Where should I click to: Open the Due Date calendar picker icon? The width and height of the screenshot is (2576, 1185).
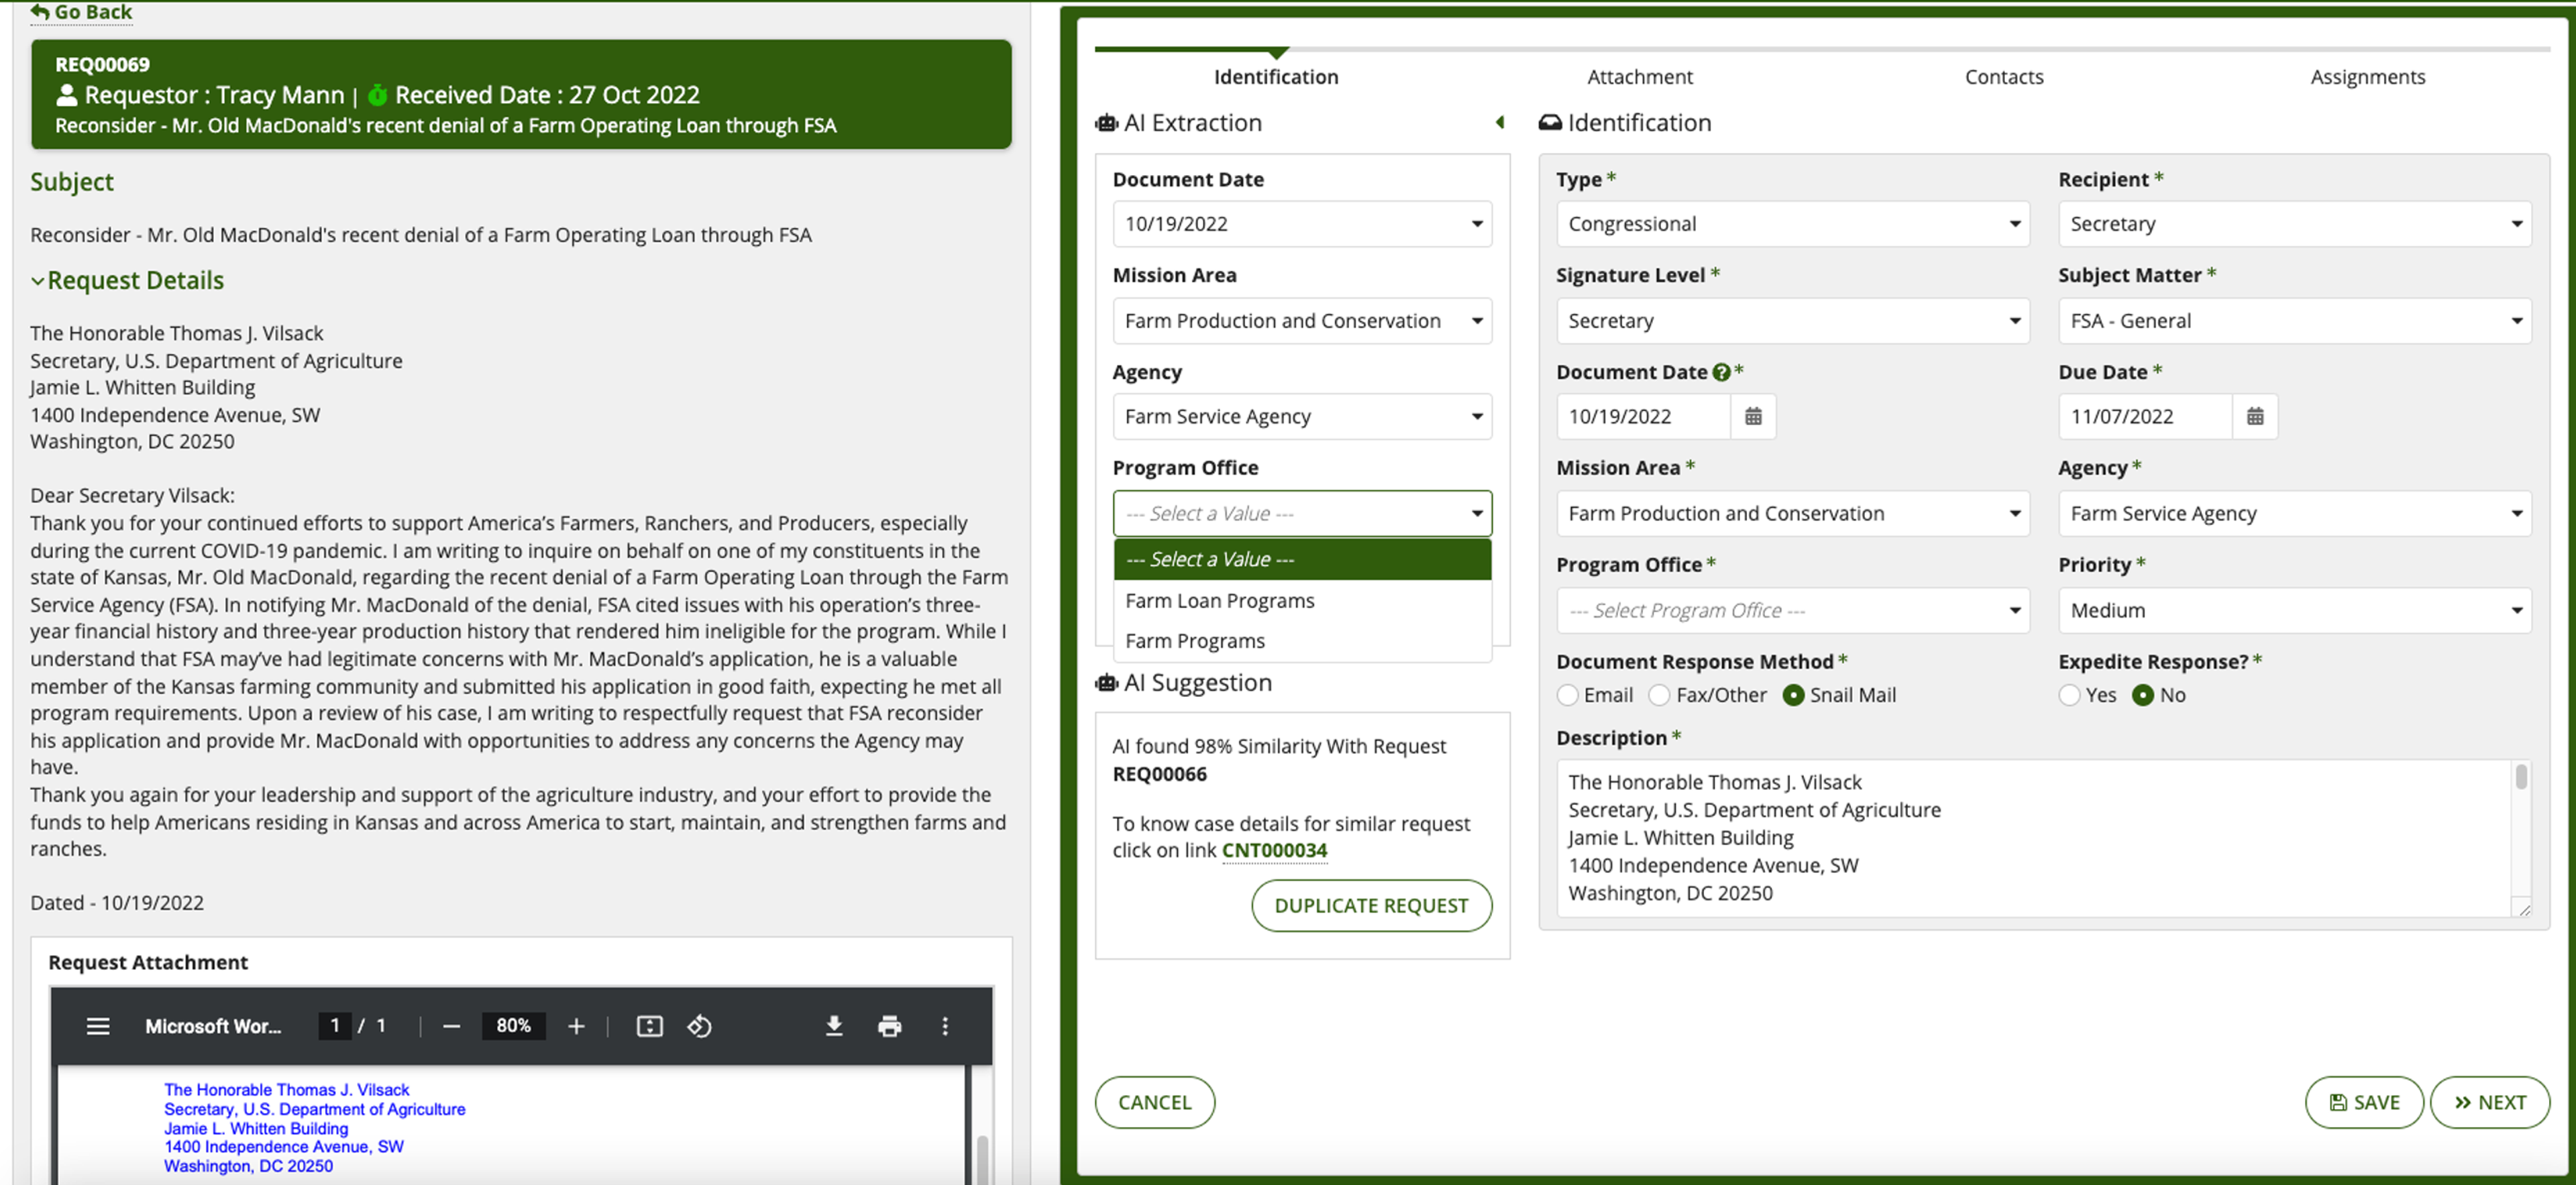[x=2255, y=416]
